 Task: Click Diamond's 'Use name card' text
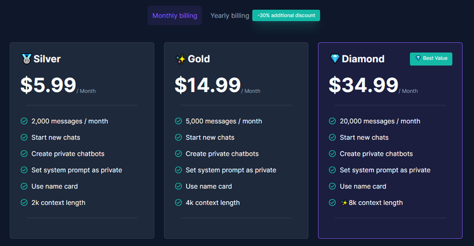click(363, 186)
